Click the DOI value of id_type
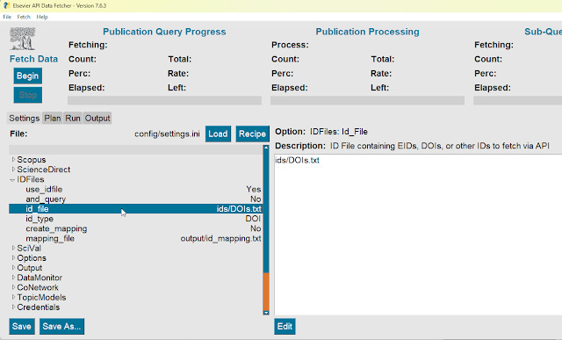This screenshot has width=562, height=340. [x=253, y=219]
